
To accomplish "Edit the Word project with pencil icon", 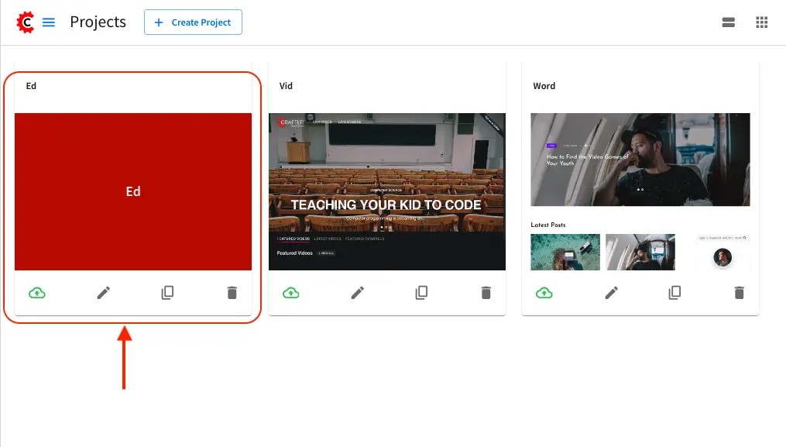I will (611, 293).
